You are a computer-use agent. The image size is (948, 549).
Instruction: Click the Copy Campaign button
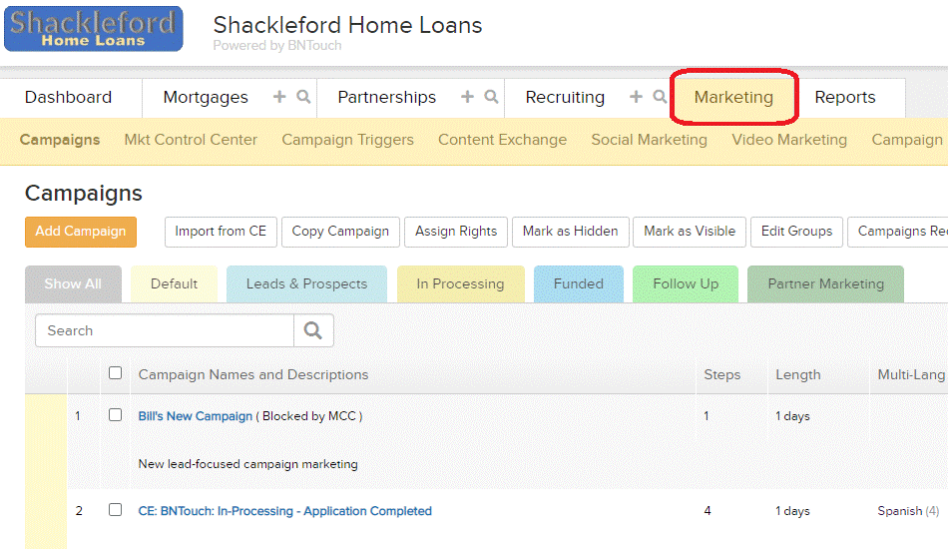point(340,232)
